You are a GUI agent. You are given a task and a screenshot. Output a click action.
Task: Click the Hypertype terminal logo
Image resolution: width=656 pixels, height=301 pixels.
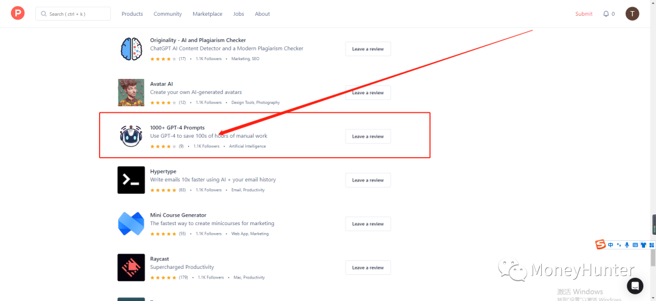131,180
